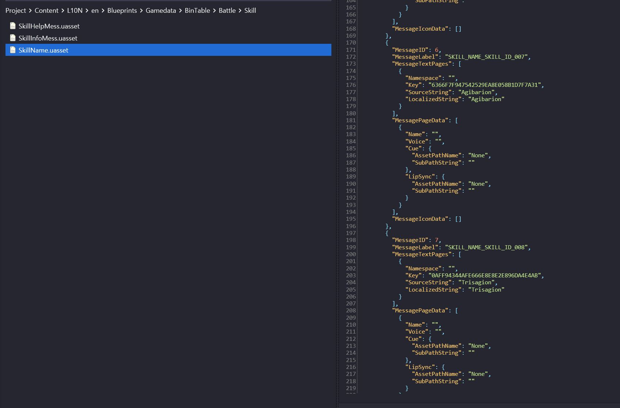Click line number 198 in gutter

351,240
